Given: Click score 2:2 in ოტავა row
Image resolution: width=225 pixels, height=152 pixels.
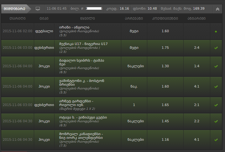Looking at the screenshot, I should (x=196, y=121).
